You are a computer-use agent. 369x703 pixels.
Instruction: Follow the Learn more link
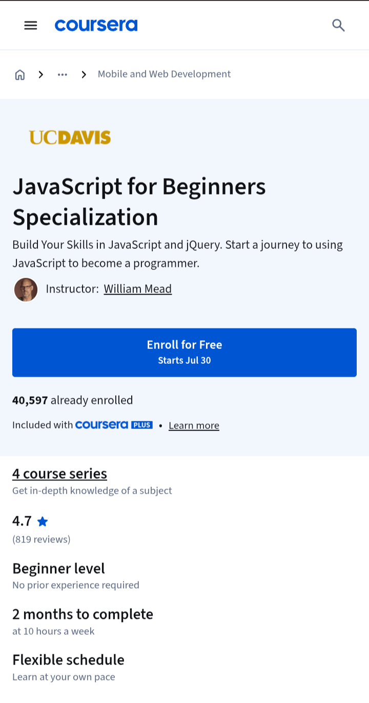click(x=194, y=425)
